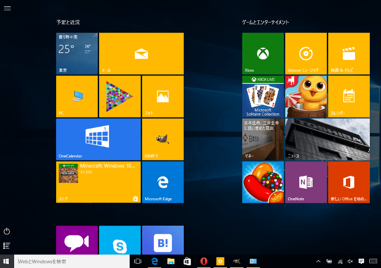Screen dimensions: 381x268
Task: Open the ストア tile showing Minecraft
Action: click(98, 182)
